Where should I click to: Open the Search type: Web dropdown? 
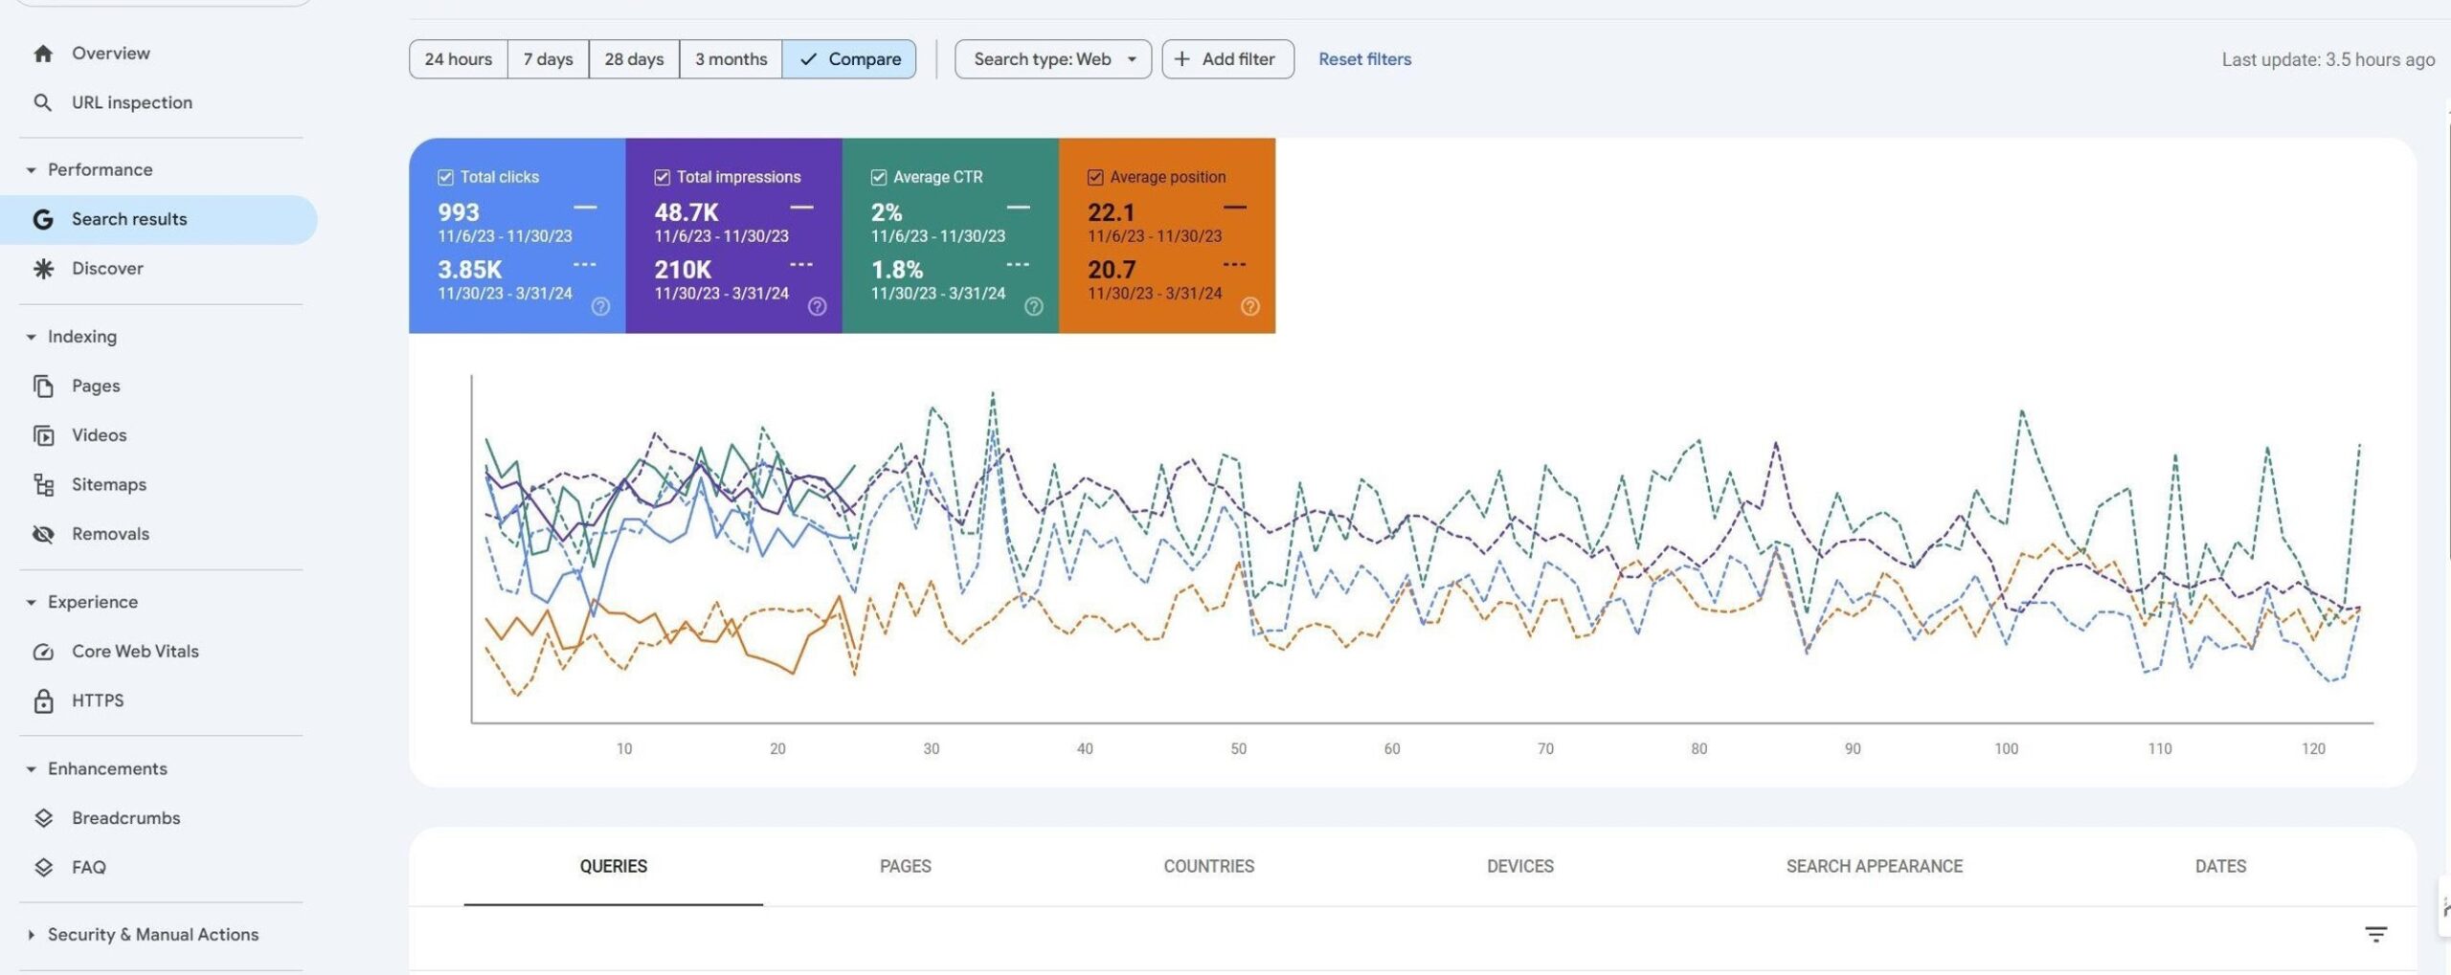tap(1052, 59)
